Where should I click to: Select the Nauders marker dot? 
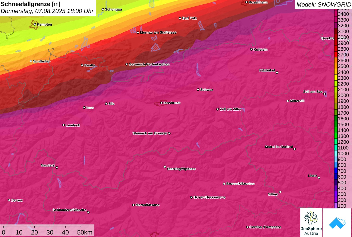coord(57,168)
